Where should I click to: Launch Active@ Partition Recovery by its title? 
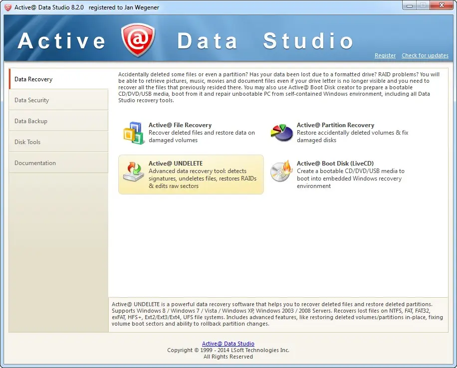click(335, 125)
